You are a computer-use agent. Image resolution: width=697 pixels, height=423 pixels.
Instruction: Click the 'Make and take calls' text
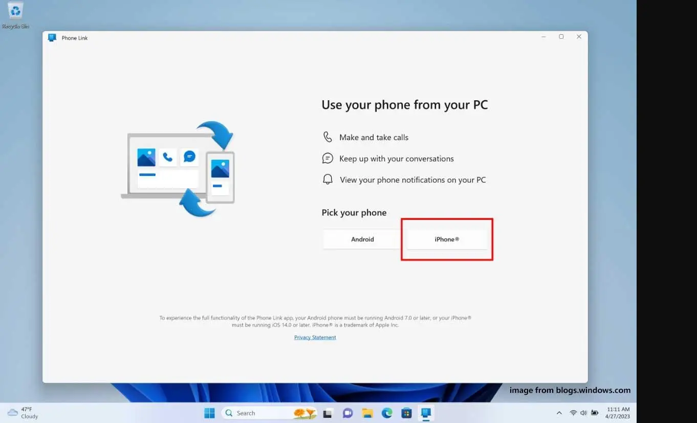[x=374, y=137]
